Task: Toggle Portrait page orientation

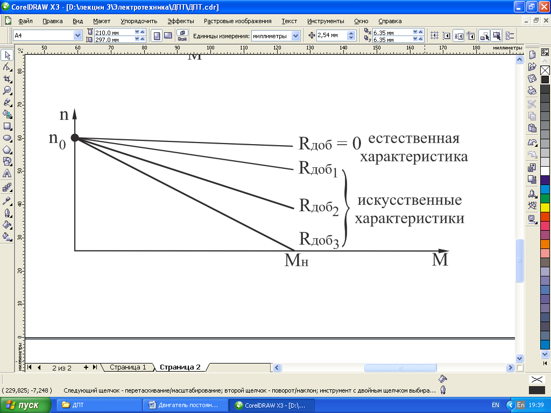Action: (157, 35)
